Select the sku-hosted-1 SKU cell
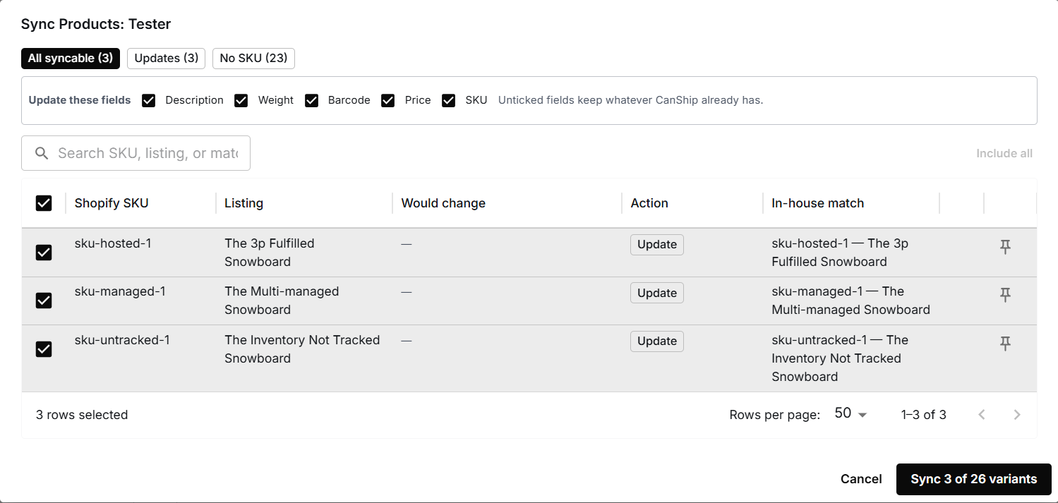The image size is (1058, 503). click(x=113, y=243)
